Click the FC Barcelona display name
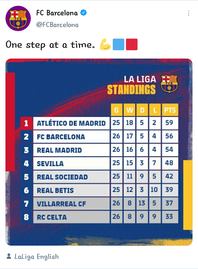The image size is (198, 269). coord(57,13)
